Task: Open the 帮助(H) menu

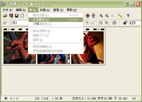Action: [x=72, y=10]
